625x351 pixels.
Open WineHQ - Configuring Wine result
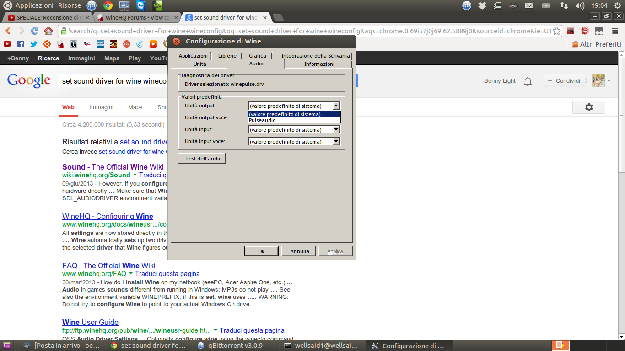[108, 216]
